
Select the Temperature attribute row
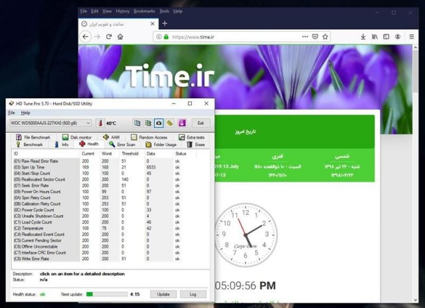(x=104, y=228)
